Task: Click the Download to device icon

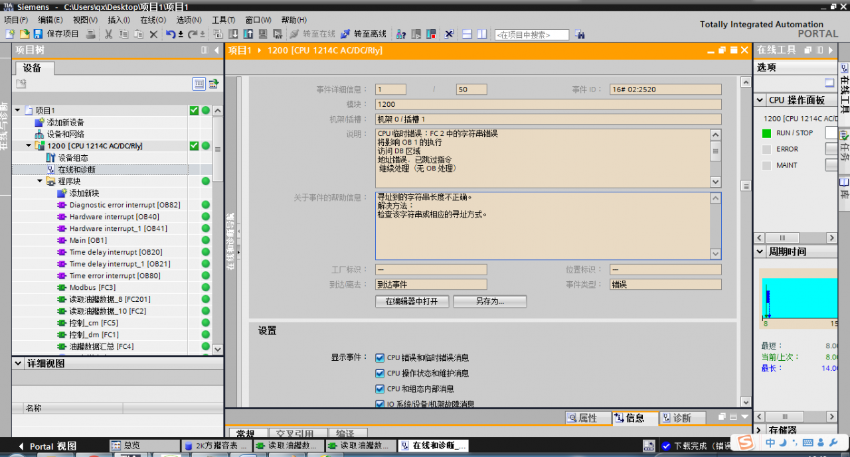Action: coord(234,34)
